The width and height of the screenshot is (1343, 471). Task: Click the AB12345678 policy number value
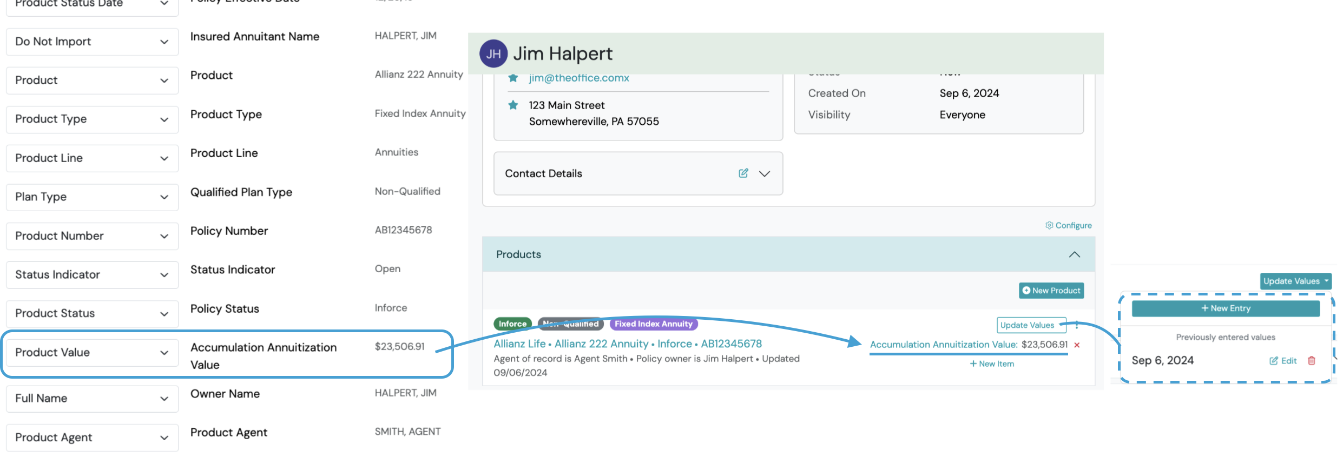403,230
